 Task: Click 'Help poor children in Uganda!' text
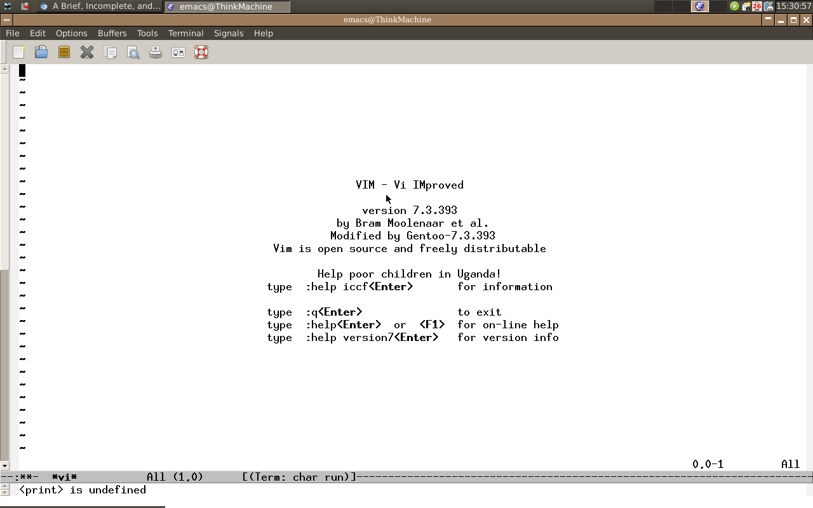click(410, 274)
